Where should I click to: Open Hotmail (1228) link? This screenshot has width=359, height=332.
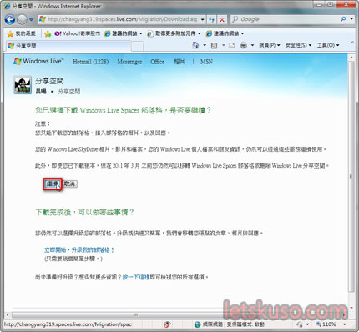point(90,62)
